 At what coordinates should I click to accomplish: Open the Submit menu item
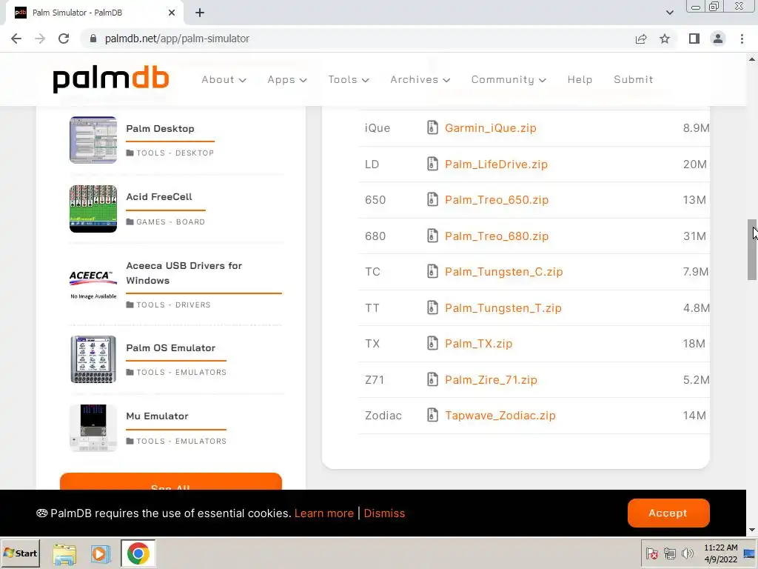pyautogui.click(x=634, y=80)
